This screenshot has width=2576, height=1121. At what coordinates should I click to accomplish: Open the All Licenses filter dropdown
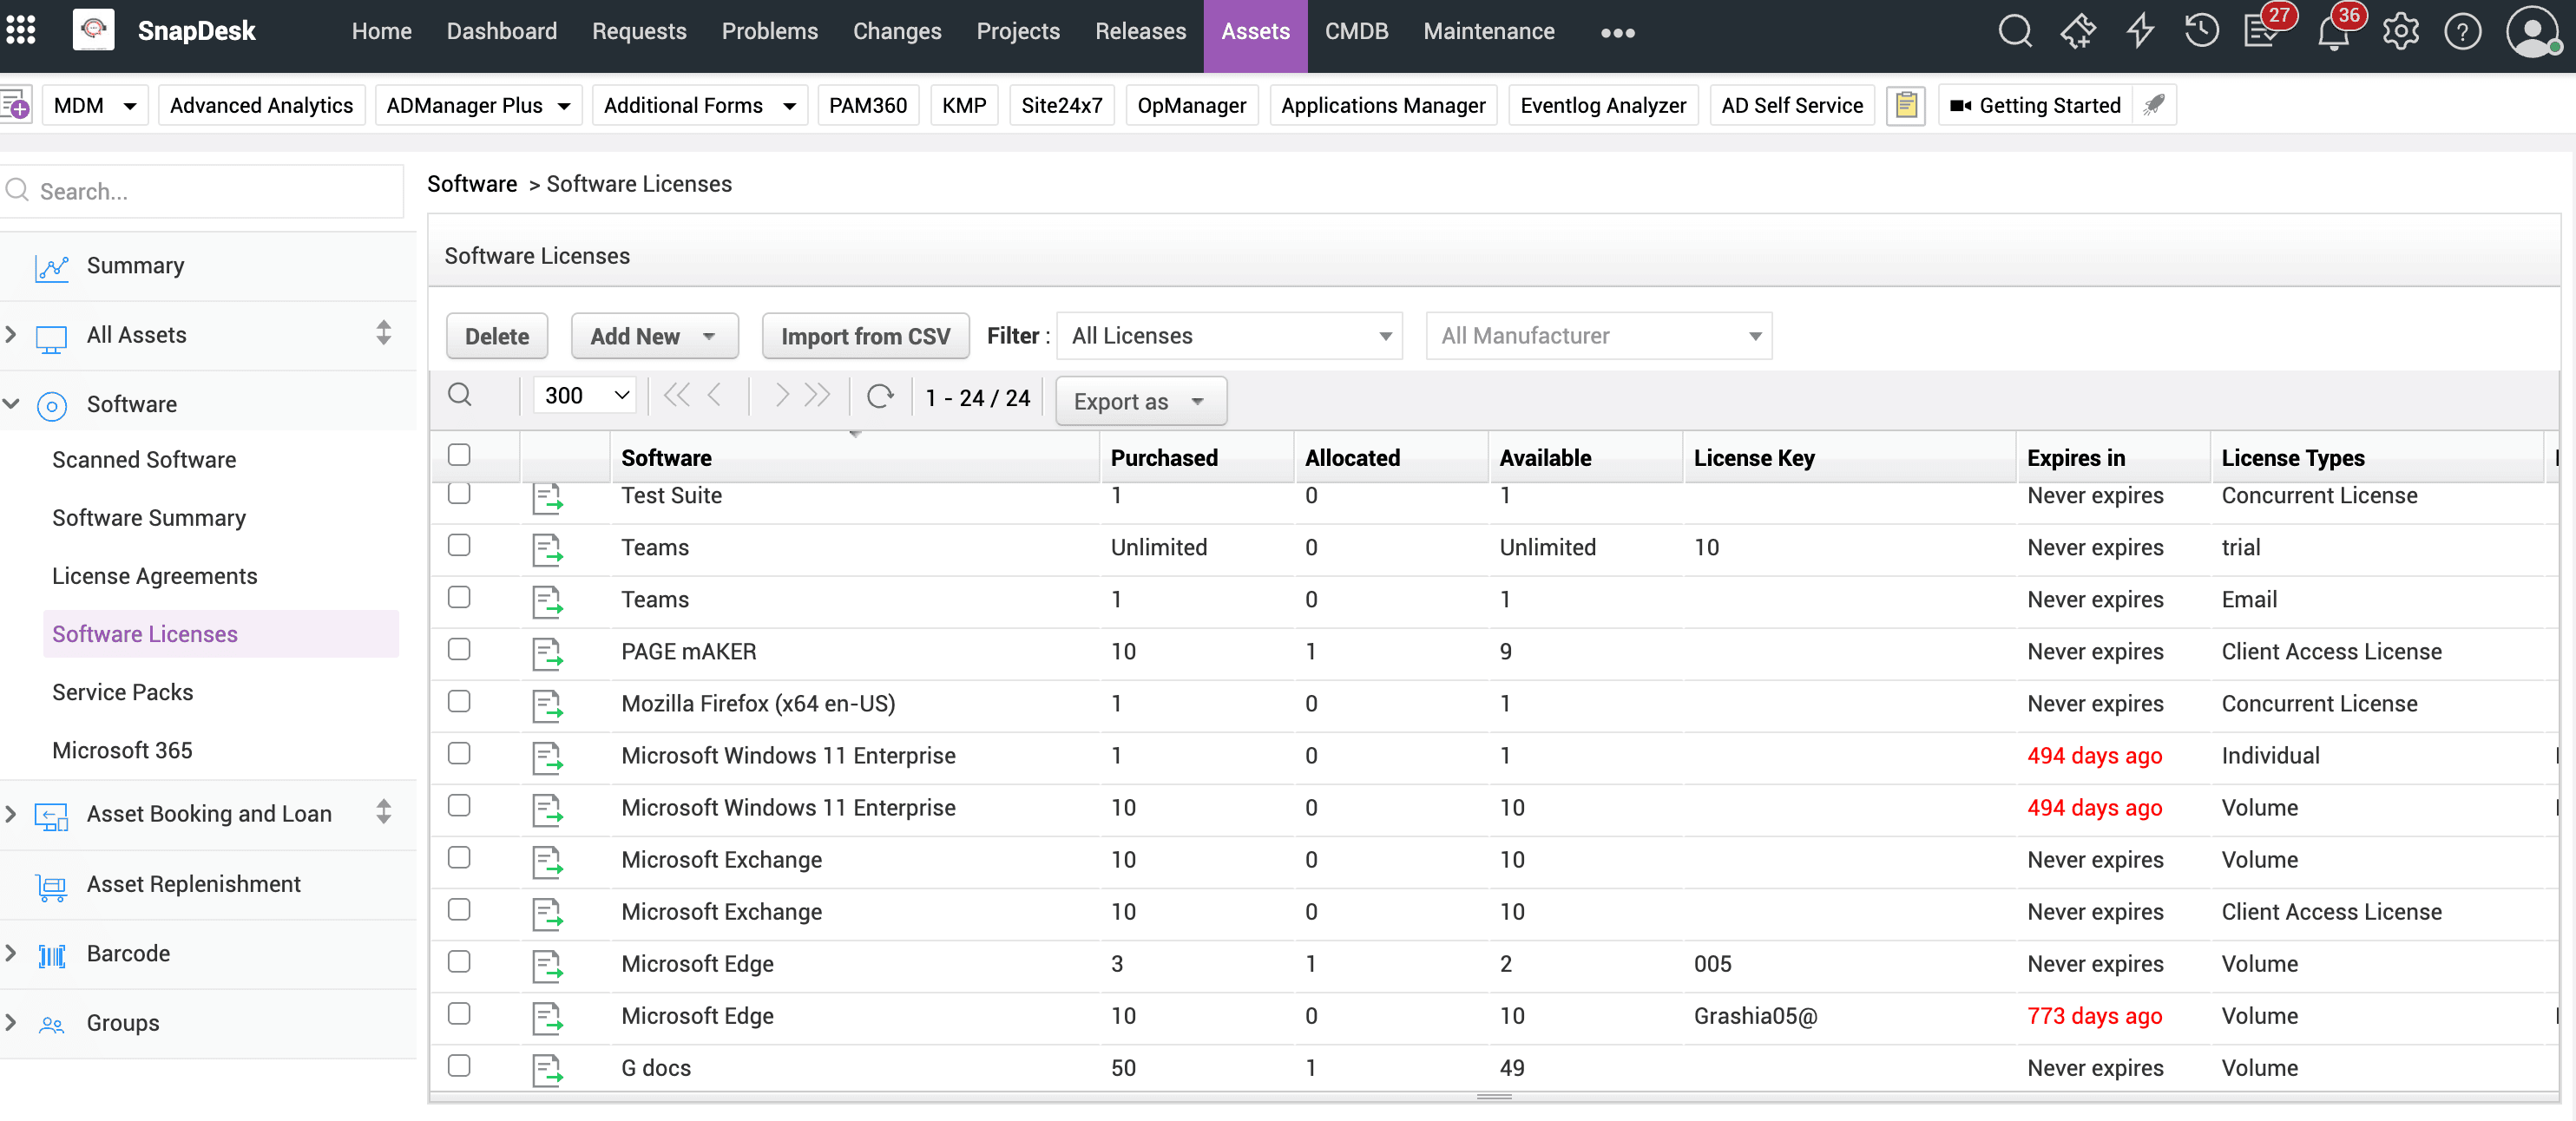pyautogui.click(x=1229, y=336)
